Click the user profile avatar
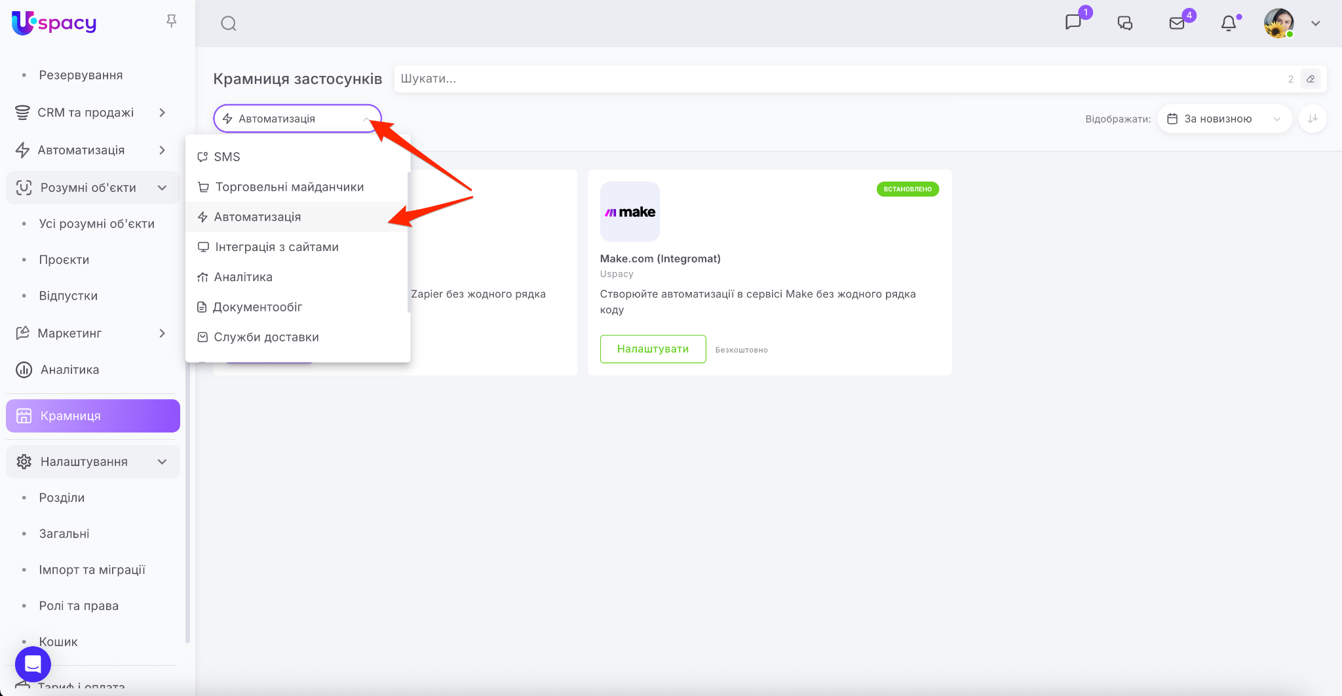This screenshot has height=696, width=1342. point(1278,24)
